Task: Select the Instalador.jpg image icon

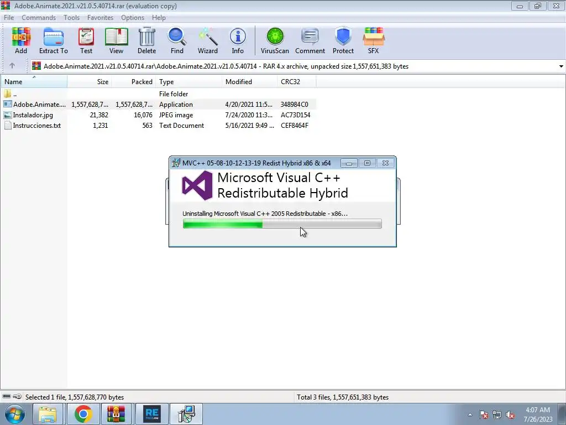Action: (x=8, y=115)
